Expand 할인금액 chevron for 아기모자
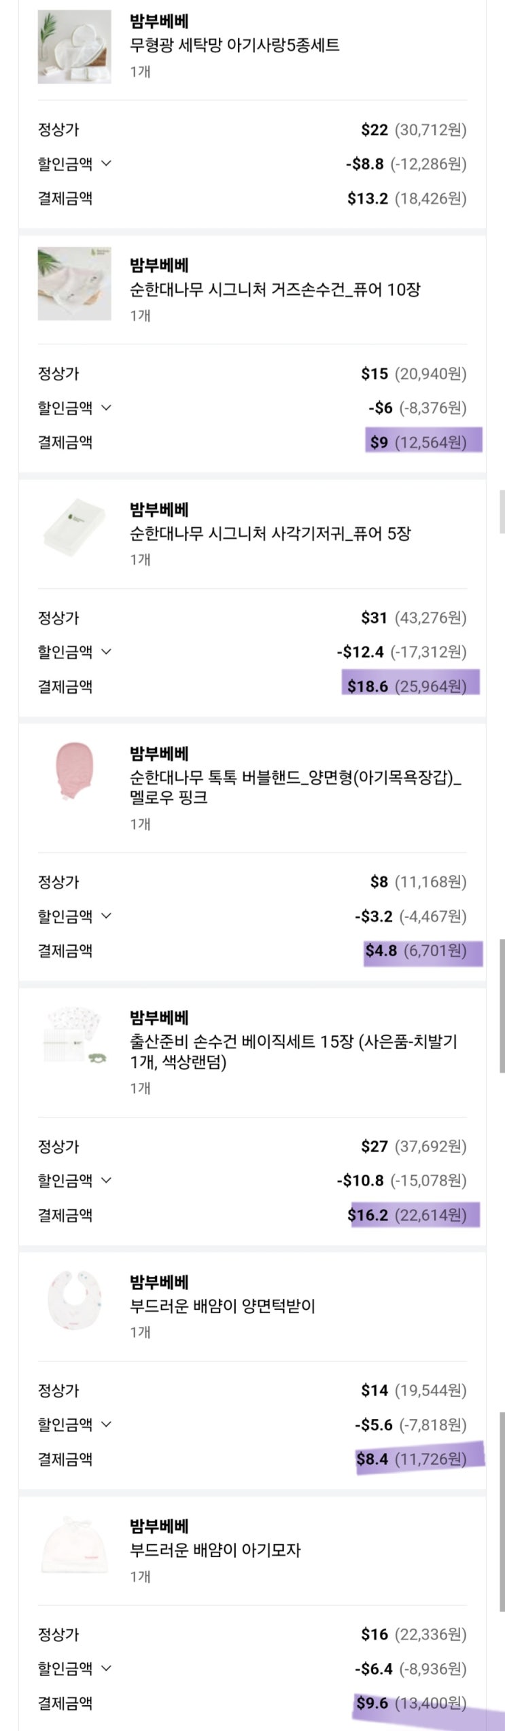 pos(106,1668)
